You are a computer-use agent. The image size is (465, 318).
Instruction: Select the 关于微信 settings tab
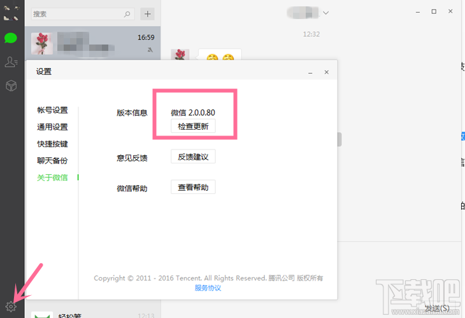(x=52, y=177)
